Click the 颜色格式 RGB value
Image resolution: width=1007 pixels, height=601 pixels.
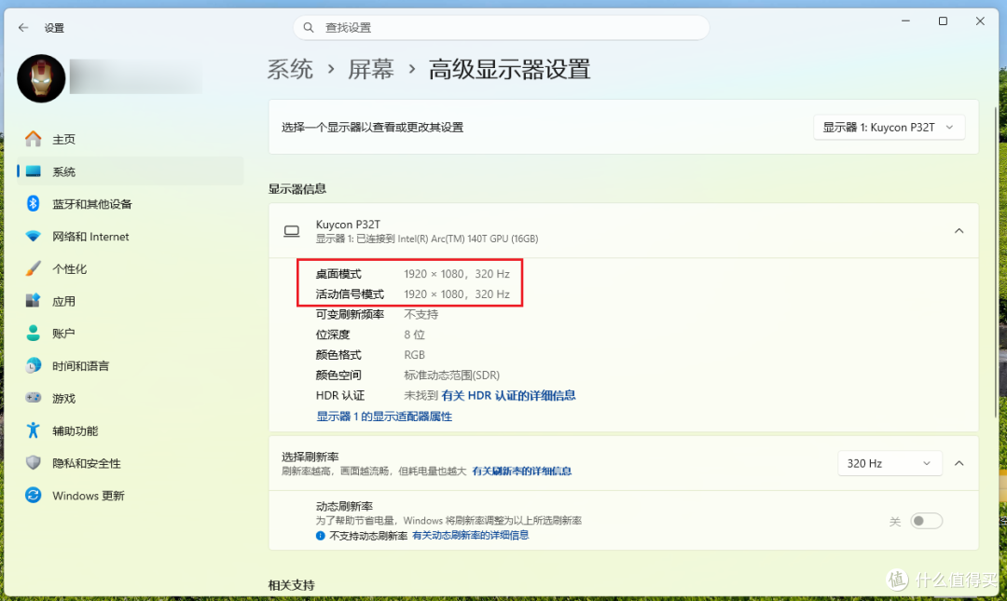pyautogui.click(x=414, y=354)
